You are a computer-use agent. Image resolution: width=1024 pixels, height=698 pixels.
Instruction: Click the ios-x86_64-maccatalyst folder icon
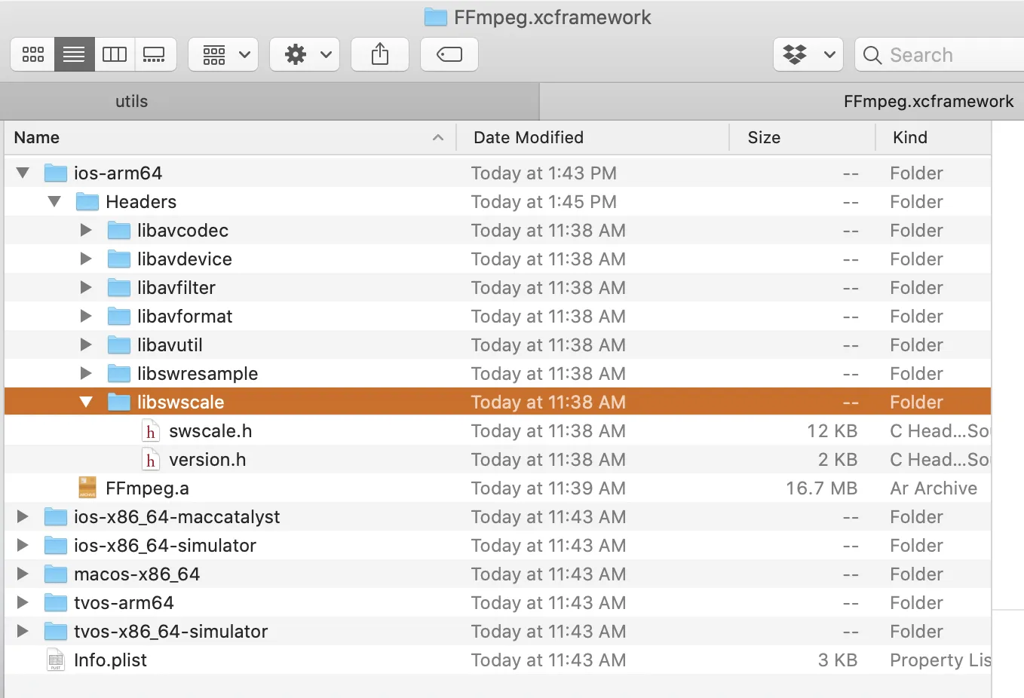(56, 517)
